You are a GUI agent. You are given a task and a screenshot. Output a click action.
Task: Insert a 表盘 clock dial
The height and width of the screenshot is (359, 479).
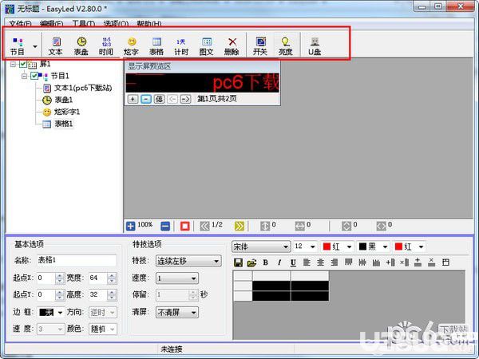coord(81,46)
